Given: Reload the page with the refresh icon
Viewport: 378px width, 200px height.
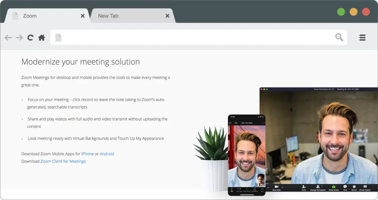Looking at the screenshot, I should click(30, 38).
